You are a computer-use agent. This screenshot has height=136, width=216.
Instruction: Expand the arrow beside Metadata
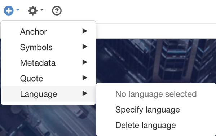point(85,62)
